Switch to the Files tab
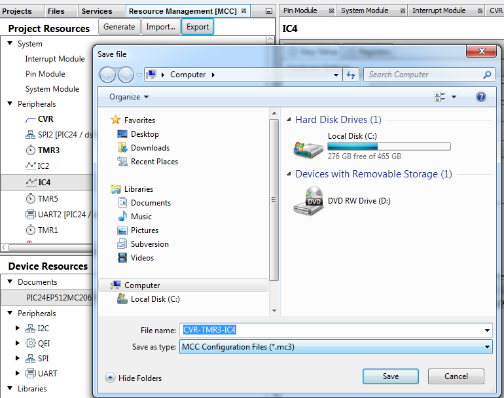 point(56,10)
